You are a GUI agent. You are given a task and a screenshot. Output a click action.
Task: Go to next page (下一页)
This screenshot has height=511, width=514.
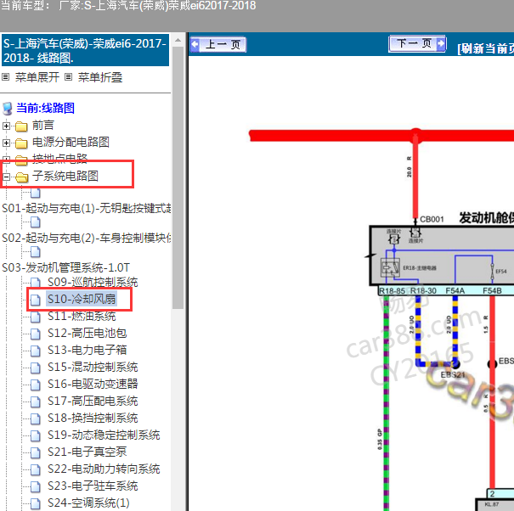coord(417,43)
